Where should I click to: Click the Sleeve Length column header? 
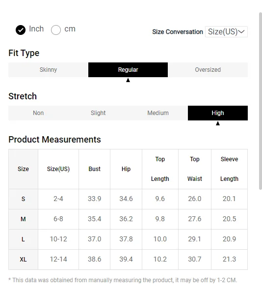(x=229, y=169)
